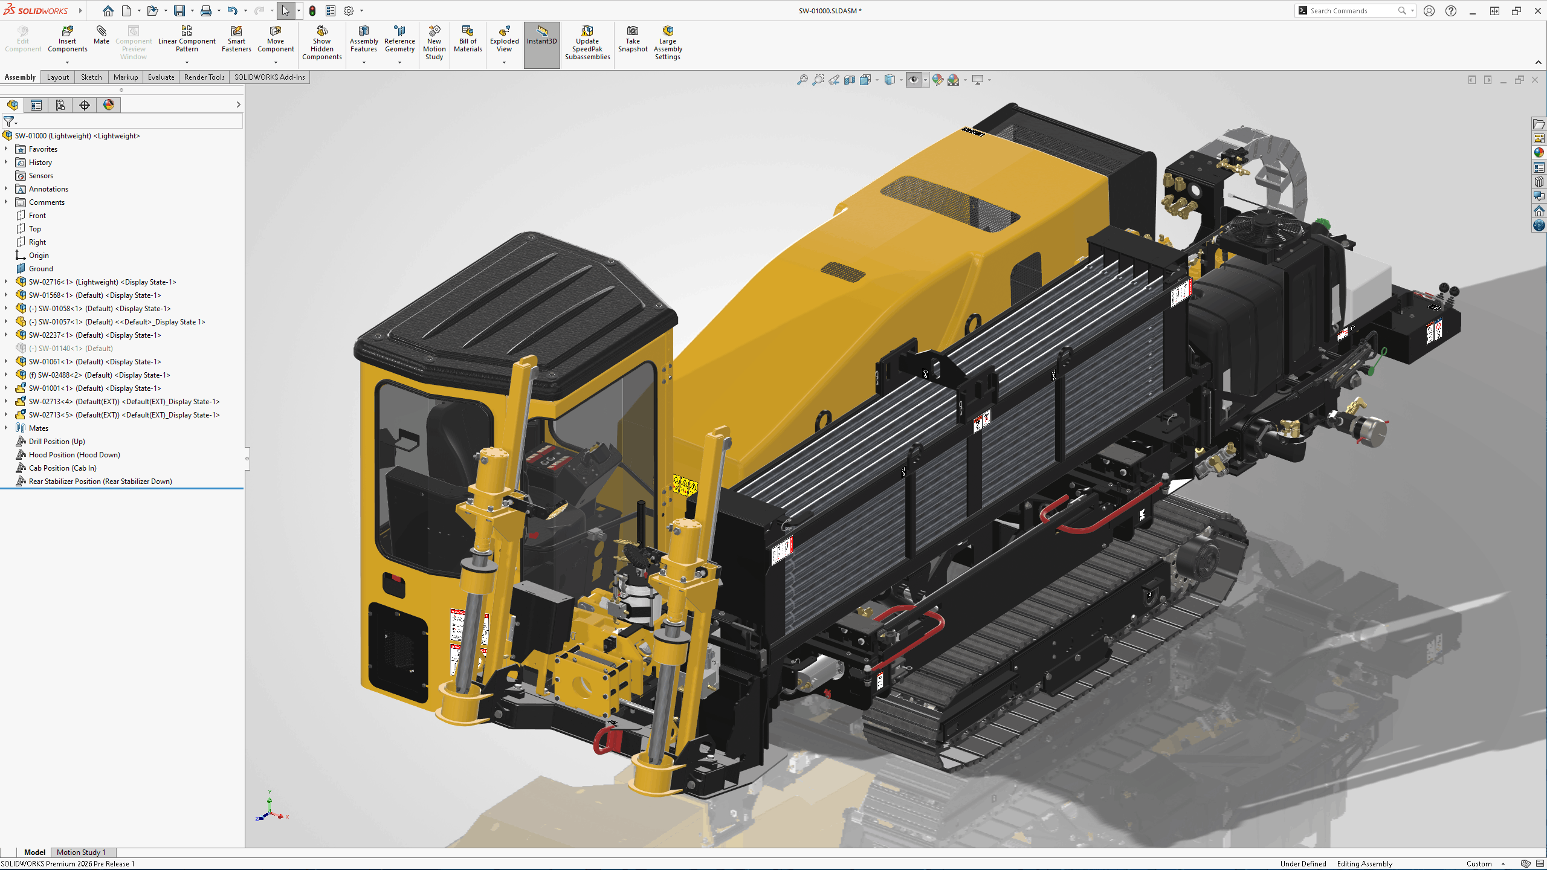Image resolution: width=1547 pixels, height=870 pixels.
Task: Switch to the Sketch tab
Action: tap(91, 77)
